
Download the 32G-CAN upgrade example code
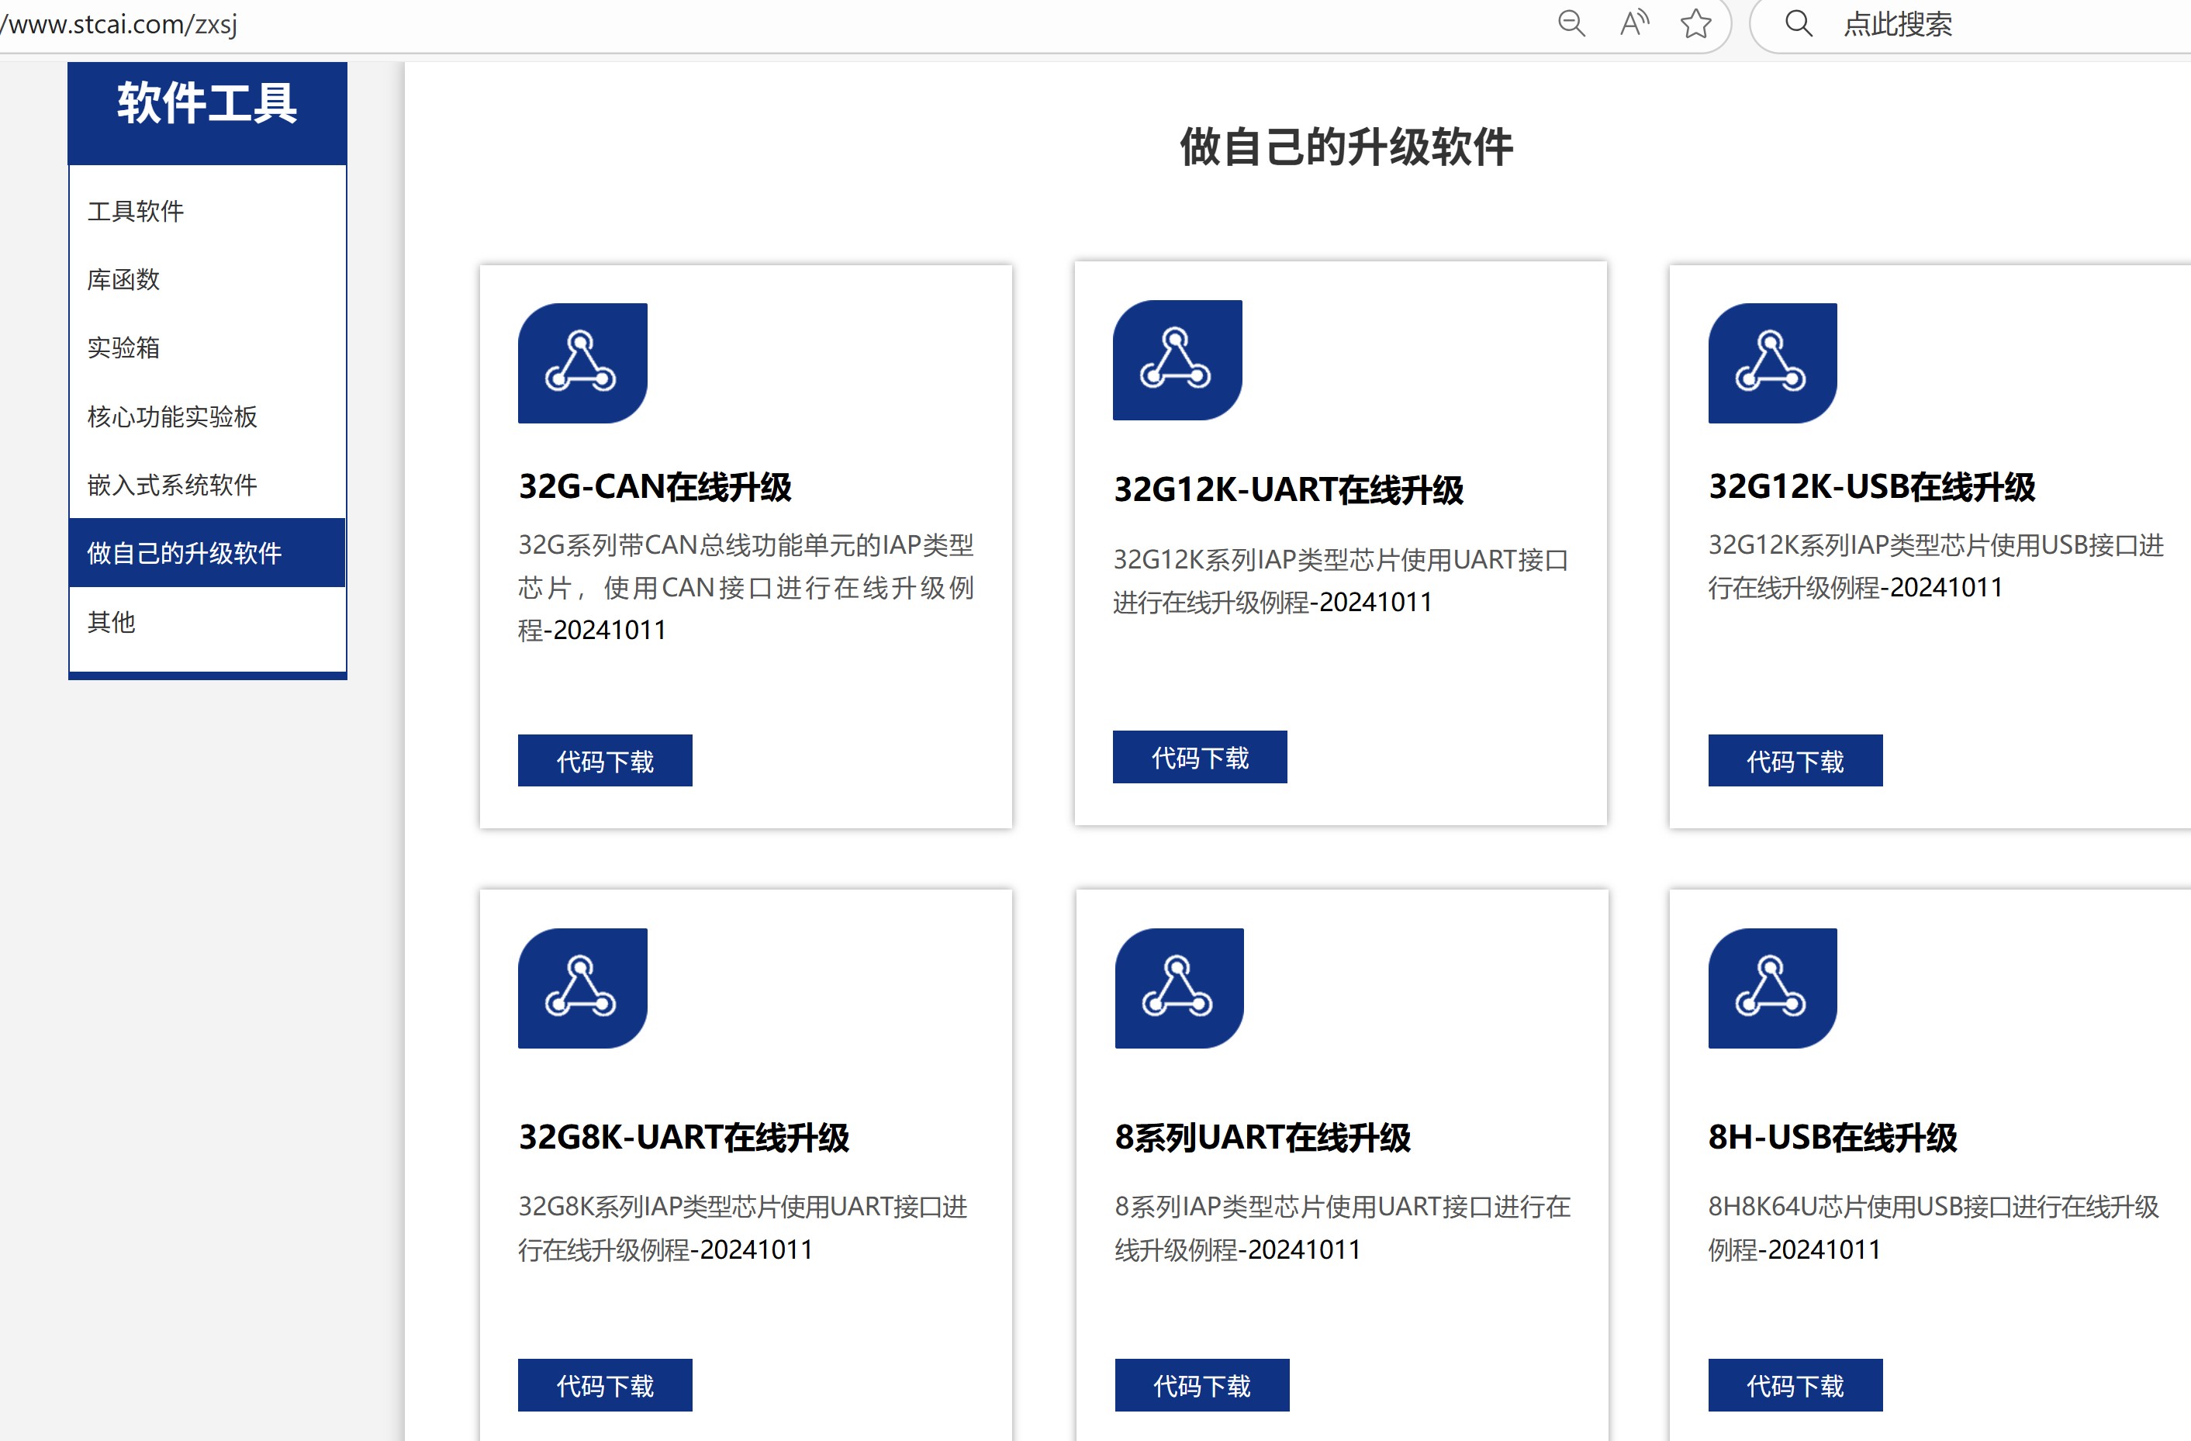click(605, 759)
